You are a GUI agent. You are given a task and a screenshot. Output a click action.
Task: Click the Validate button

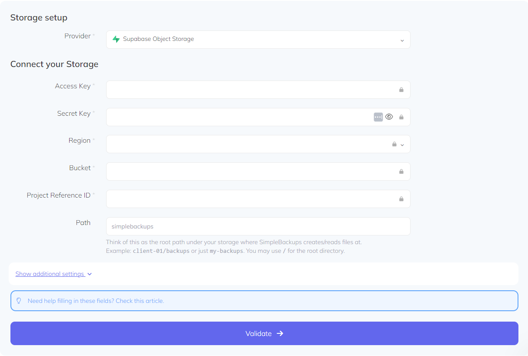click(x=264, y=333)
